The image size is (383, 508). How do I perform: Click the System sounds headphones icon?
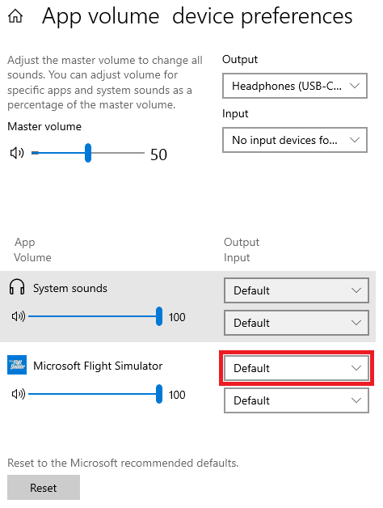click(x=17, y=286)
